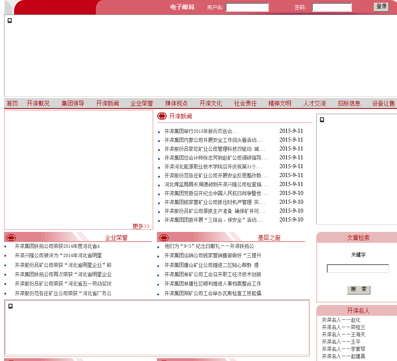Open news 开滦集团团委开展三结合、保安全活动
This screenshot has height=361, width=397.
pyautogui.click(x=214, y=220)
